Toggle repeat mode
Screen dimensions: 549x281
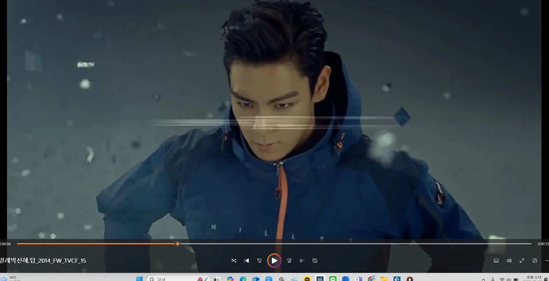click(315, 261)
